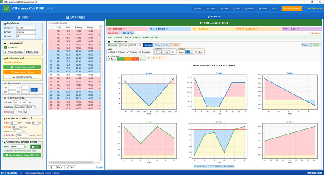Clear all points from the data table
The image size is (324, 175).
70,167
